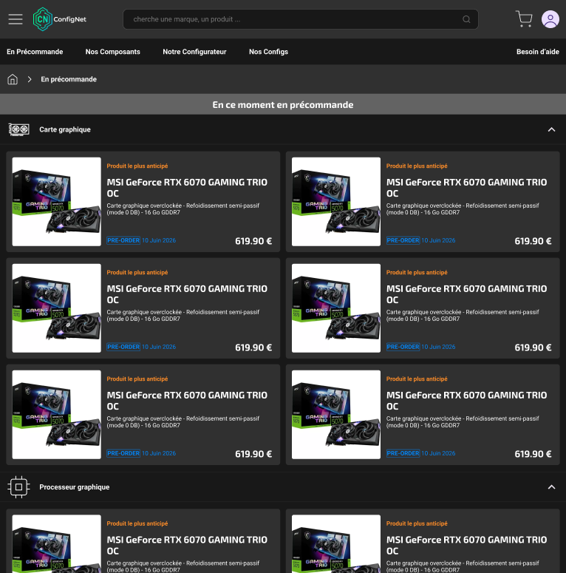566x573 pixels.
Task: Focus the 'cherche une marque, un produit' field
Action: coord(301,19)
